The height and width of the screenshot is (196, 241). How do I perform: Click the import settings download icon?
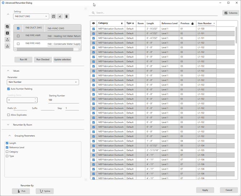click(8, 46)
